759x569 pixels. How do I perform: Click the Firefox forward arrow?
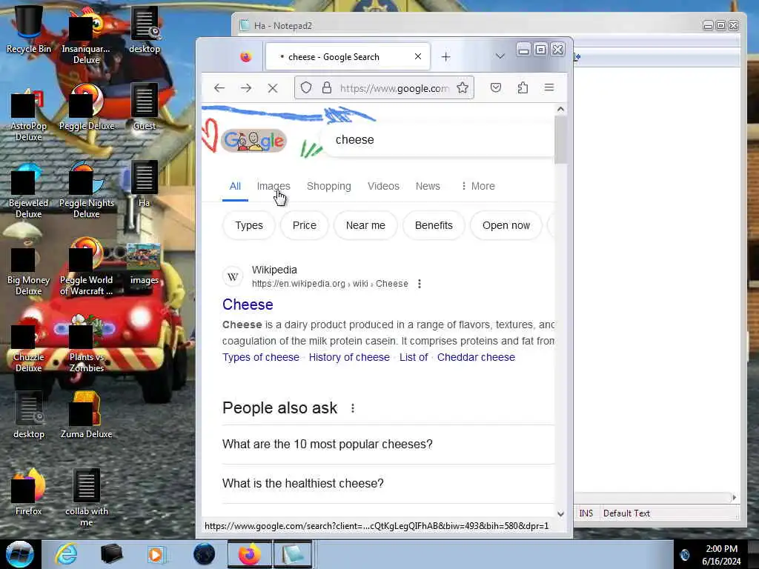[246, 88]
